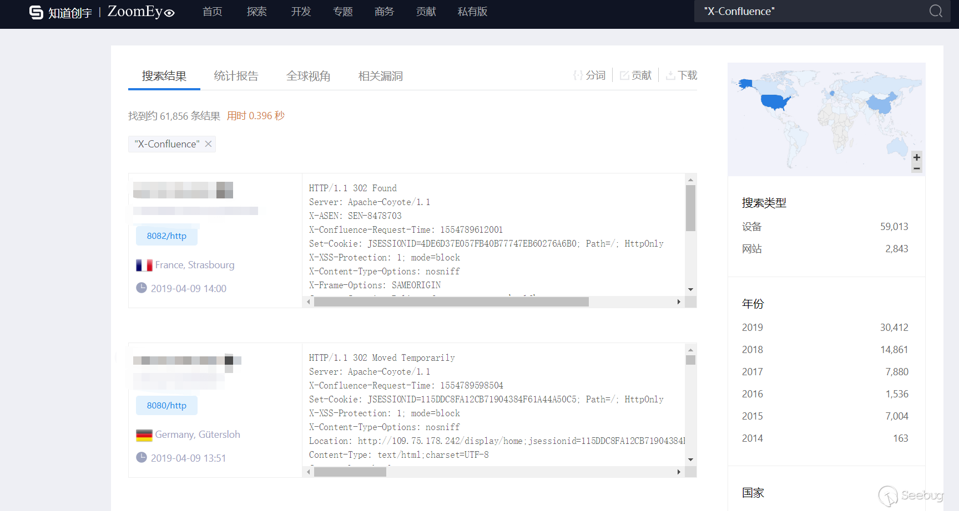Click the 下载 download icon button
The width and height of the screenshot is (959, 511).
tap(682, 75)
